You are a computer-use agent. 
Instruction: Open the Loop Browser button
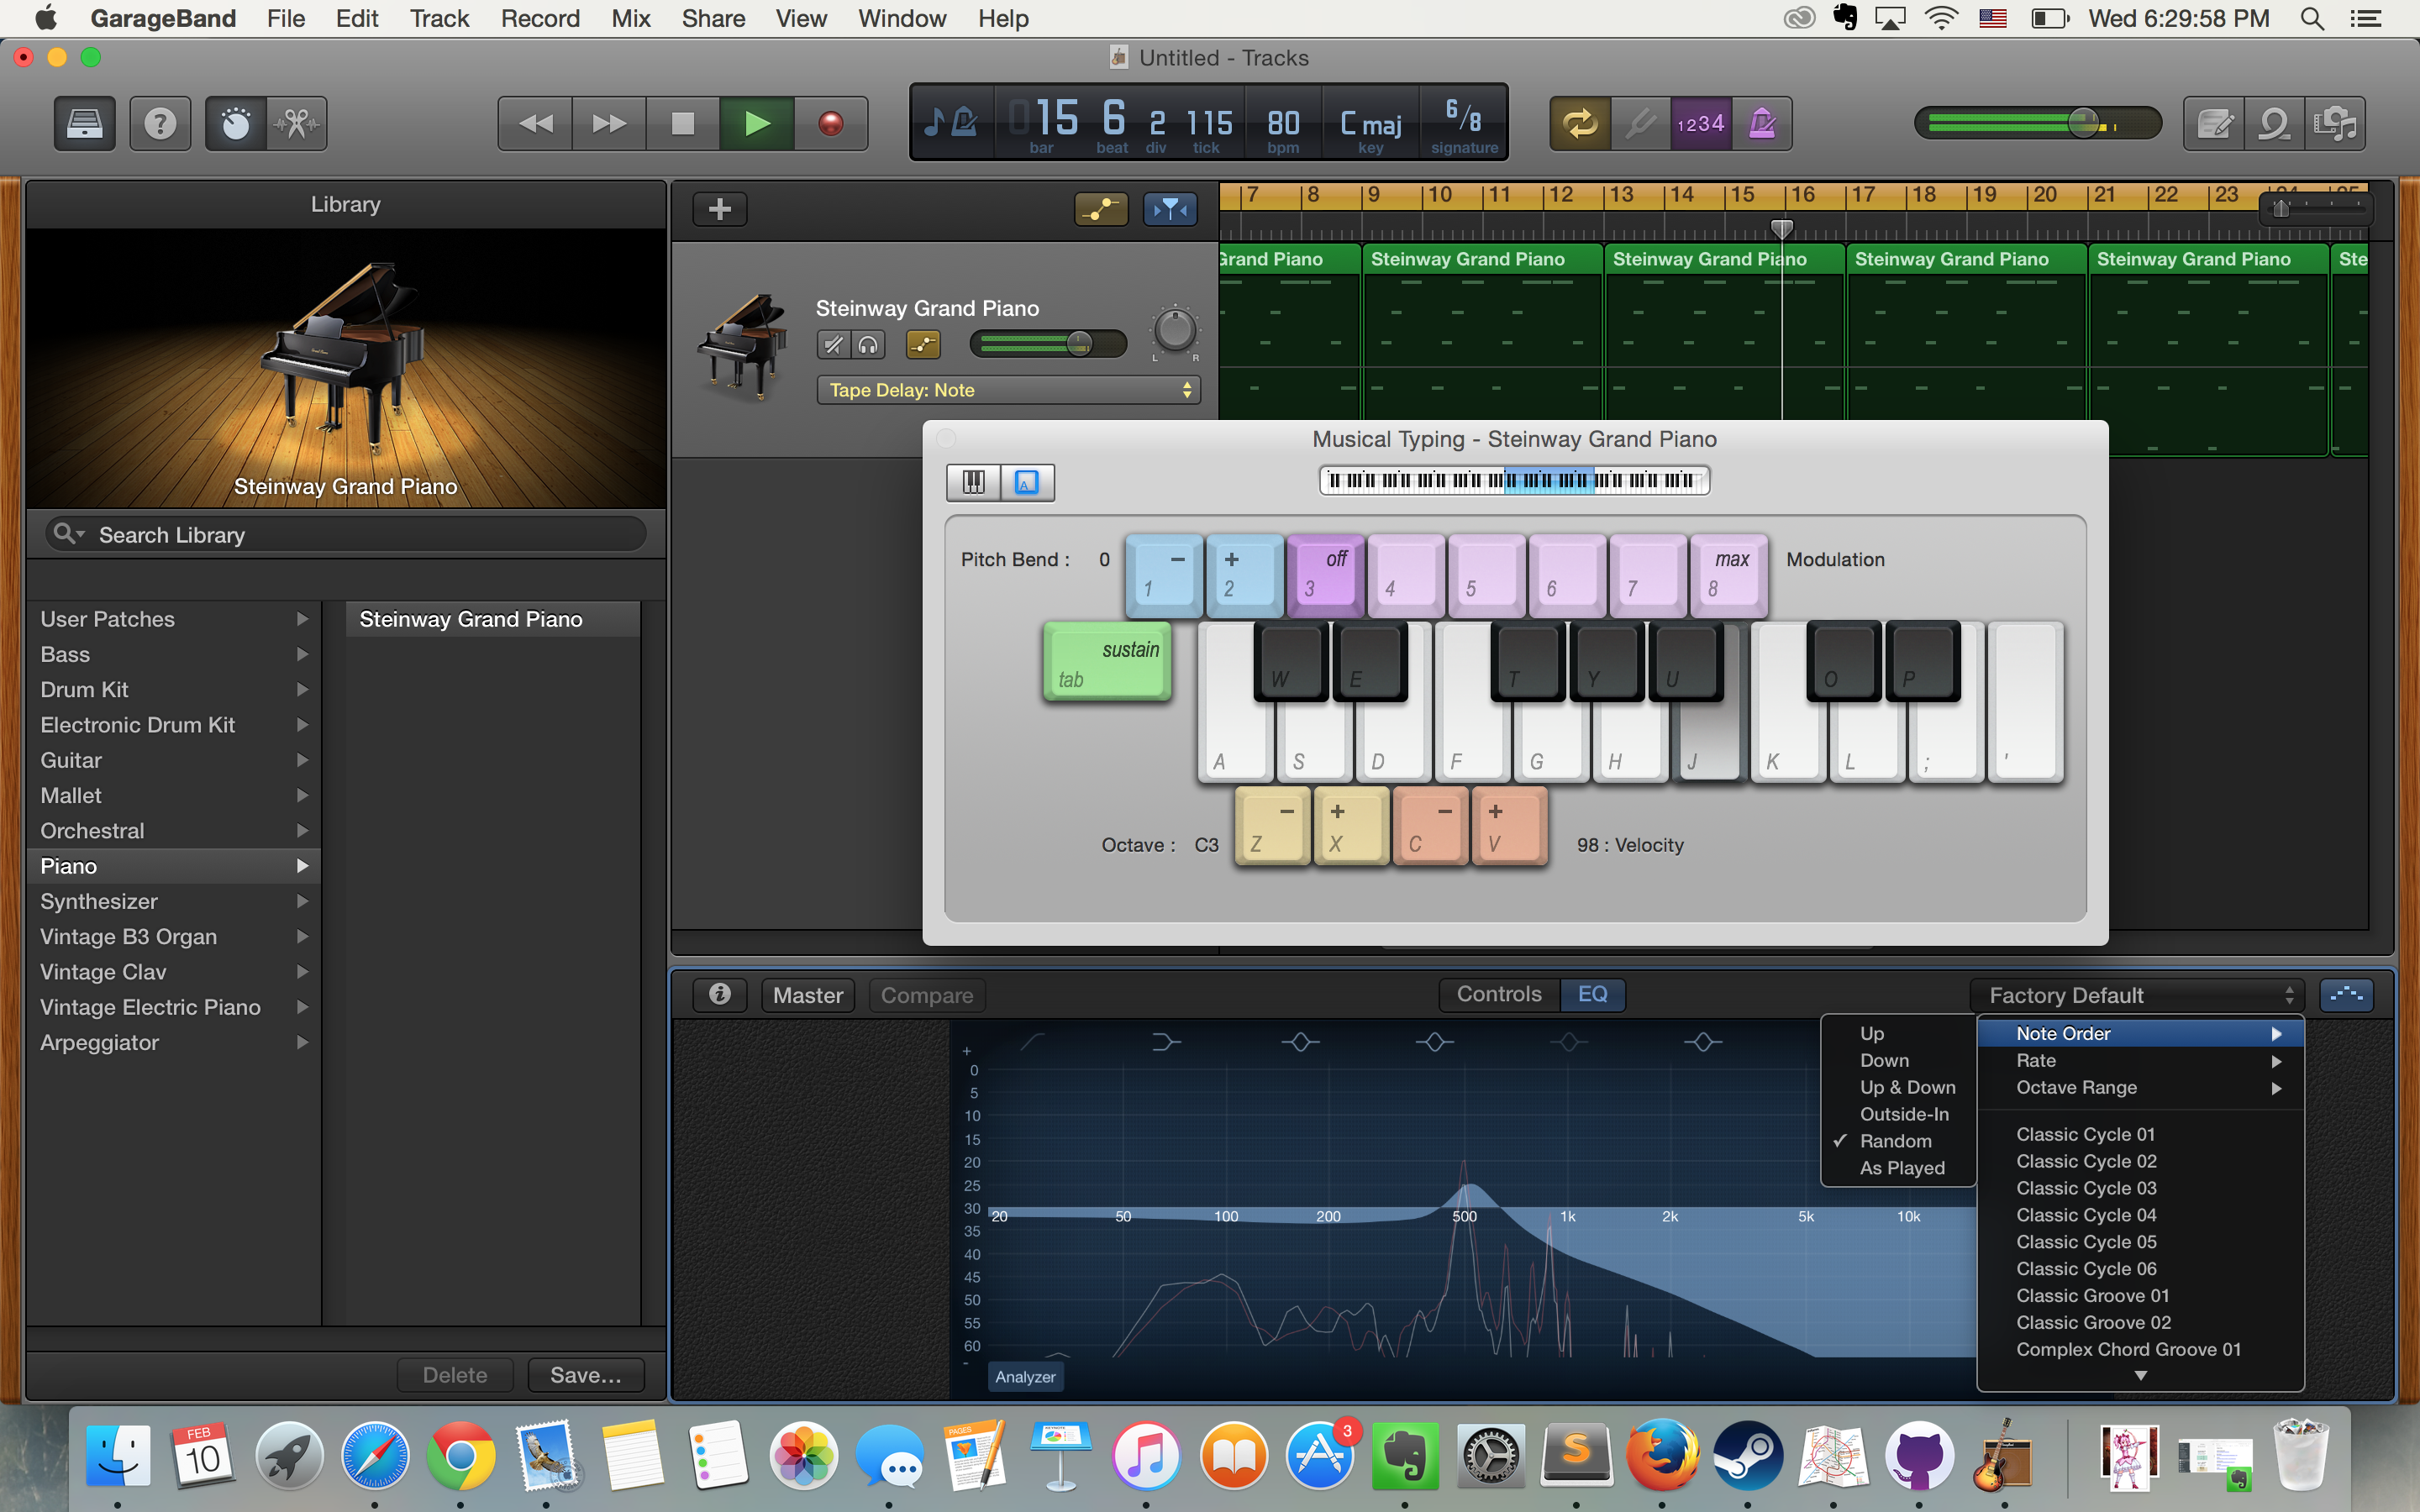tap(2274, 124)
